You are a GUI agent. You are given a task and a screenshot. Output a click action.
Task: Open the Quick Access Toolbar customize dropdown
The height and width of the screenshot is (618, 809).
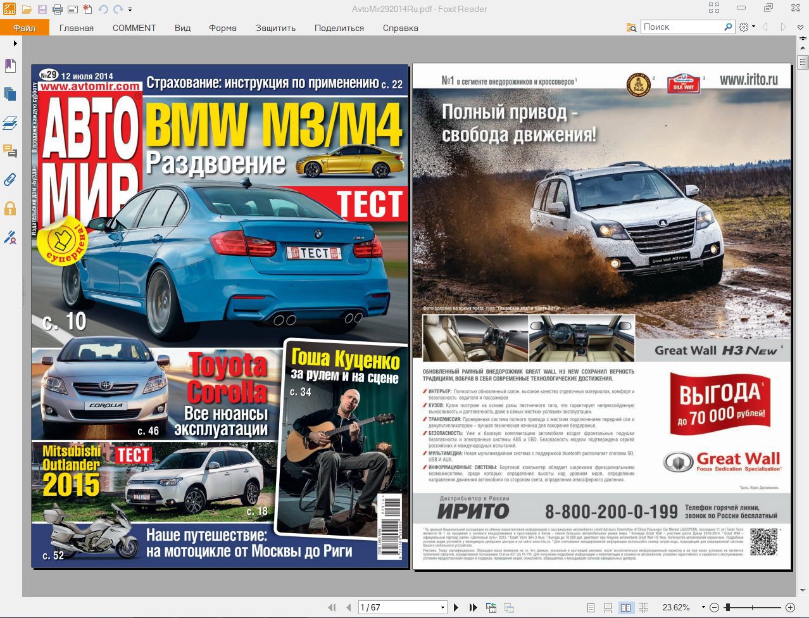click(x=130, y=9)
